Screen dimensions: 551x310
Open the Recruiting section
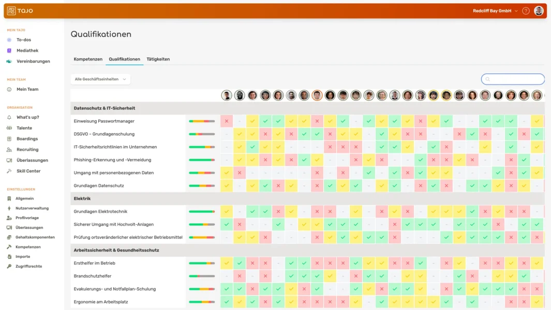point(27,149)
